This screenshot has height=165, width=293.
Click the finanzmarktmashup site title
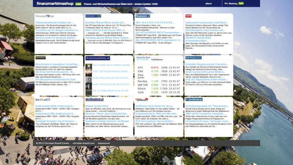tap(55, 4)
